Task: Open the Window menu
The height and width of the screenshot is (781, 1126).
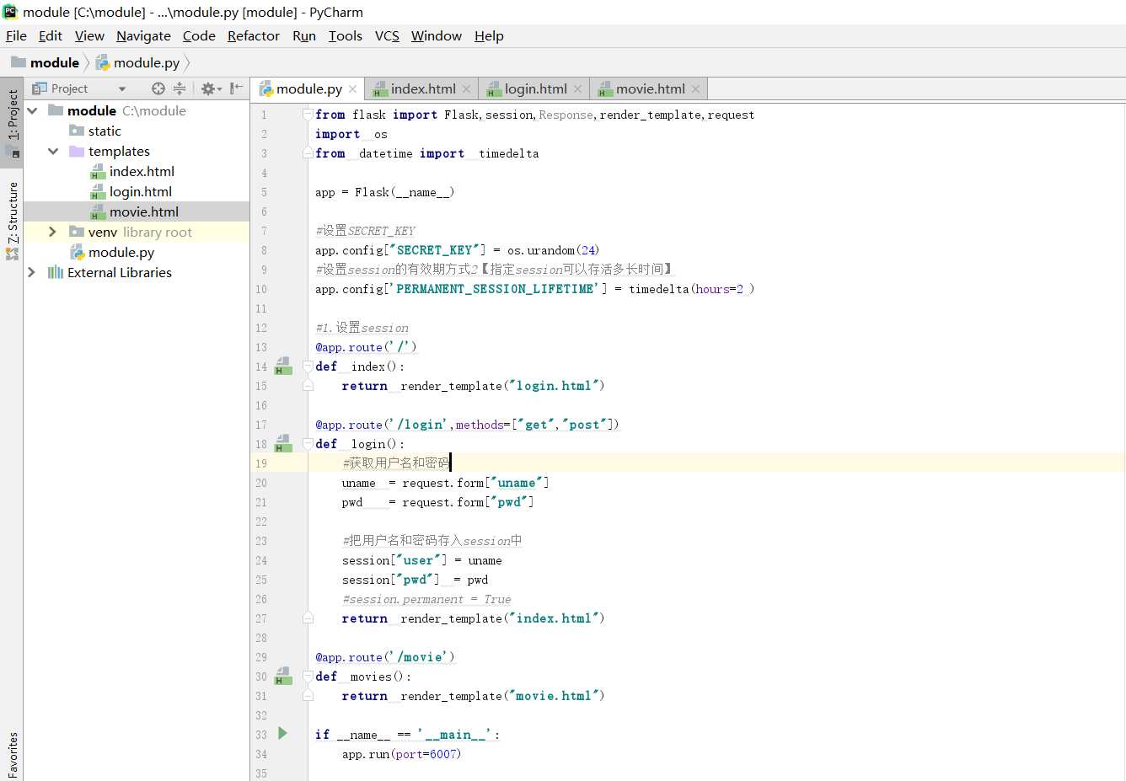Action: coord(437,35)
